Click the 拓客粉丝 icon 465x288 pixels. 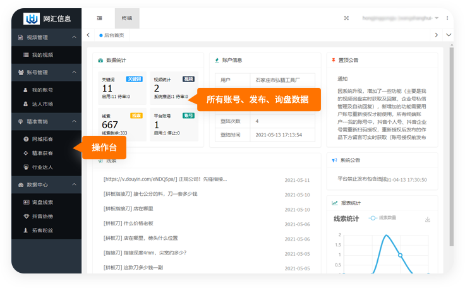26,230
